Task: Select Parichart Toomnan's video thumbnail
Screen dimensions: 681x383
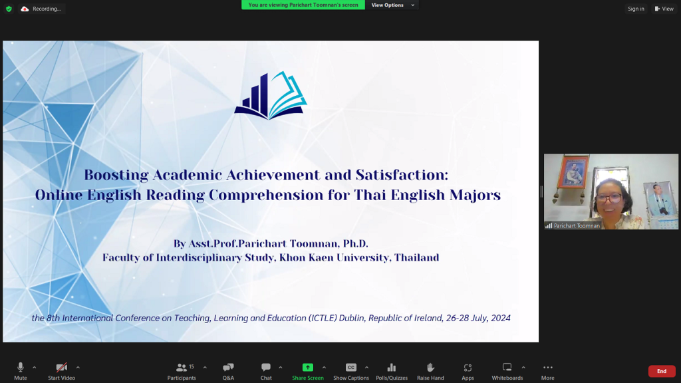Action: pyautogui.click(x=611, y=191)
